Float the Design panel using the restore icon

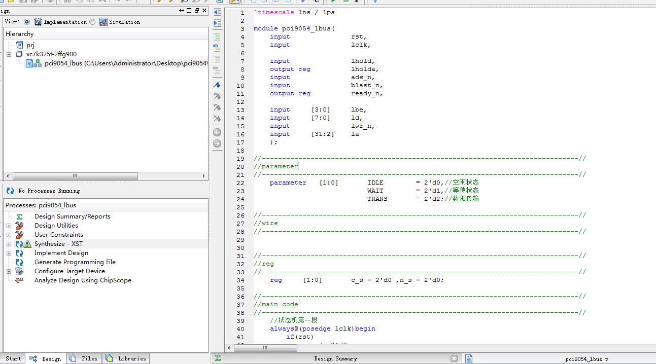(x=197, y=11)
